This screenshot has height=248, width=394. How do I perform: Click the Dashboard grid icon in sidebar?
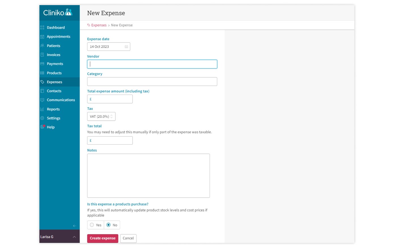tap(42, 27)
